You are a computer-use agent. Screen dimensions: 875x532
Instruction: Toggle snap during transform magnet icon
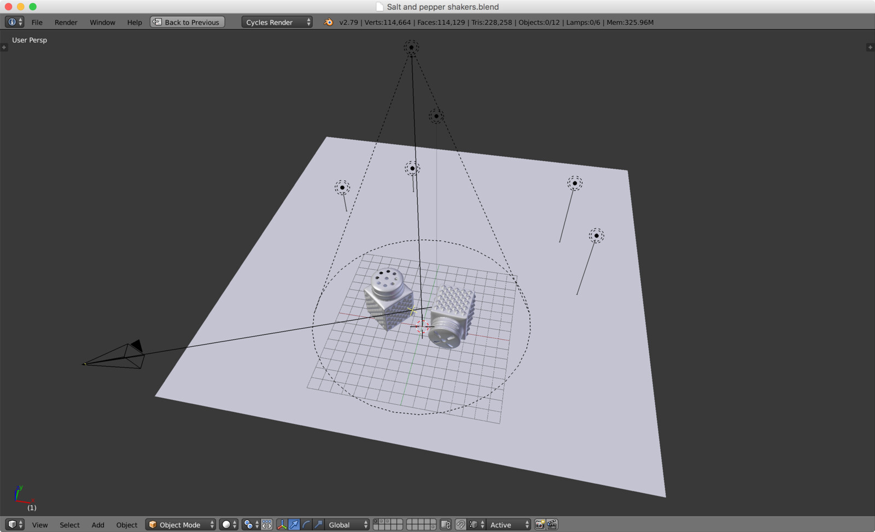(460, 524)
